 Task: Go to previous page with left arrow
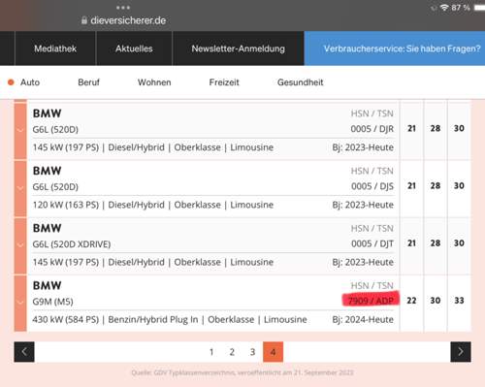[x=24, y=352]
